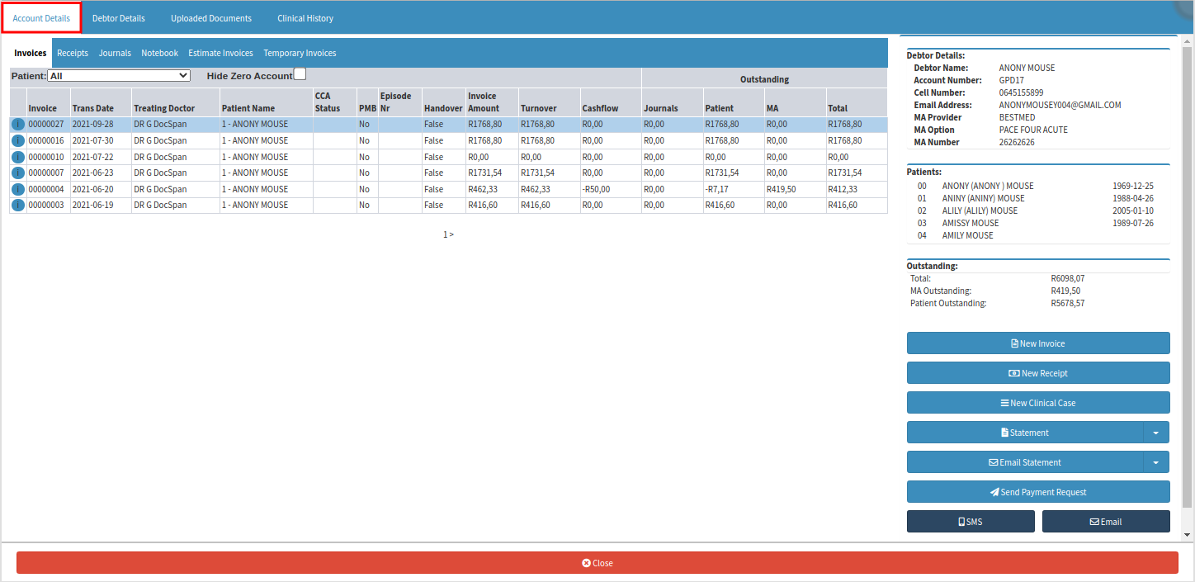Open info icon for invoice 00000010
The height and width of the screenshot is (582, 1195).
[x=18, y=157]
